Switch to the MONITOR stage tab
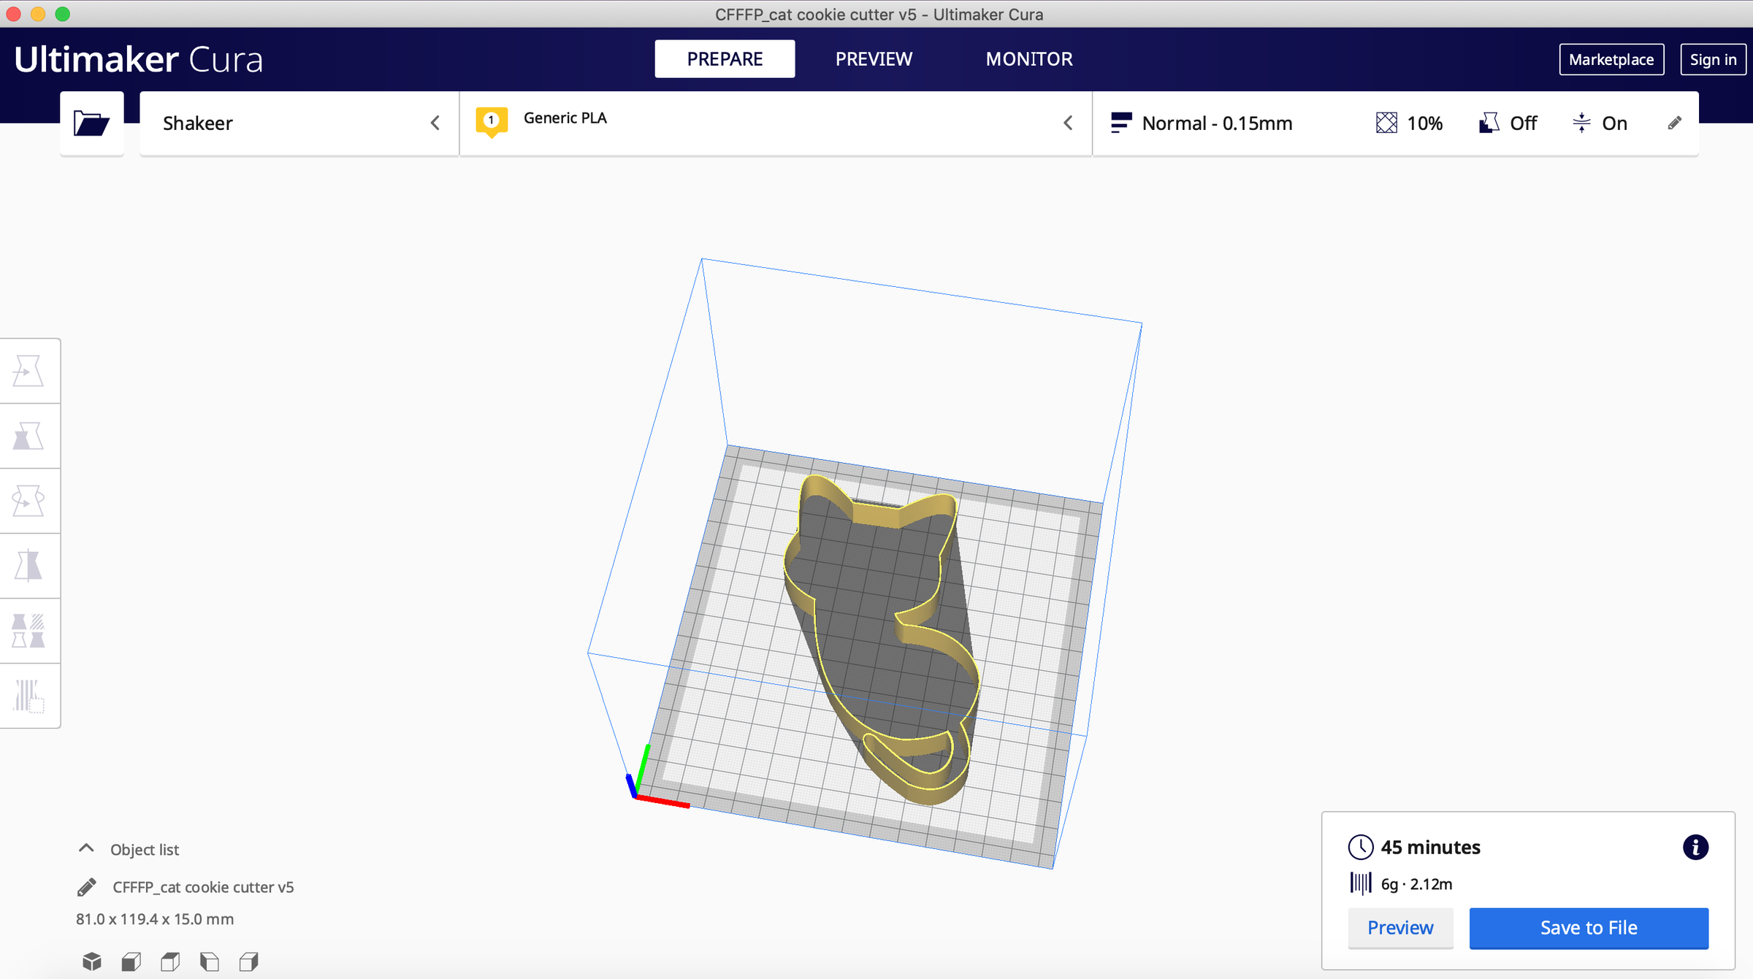The image size is (1753, 979). pos(1029,59)
